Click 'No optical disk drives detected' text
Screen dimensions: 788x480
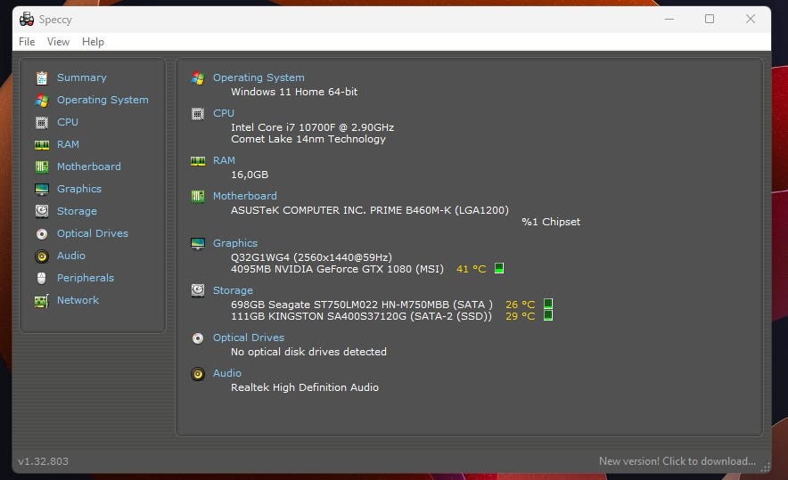tap(308, 352)
